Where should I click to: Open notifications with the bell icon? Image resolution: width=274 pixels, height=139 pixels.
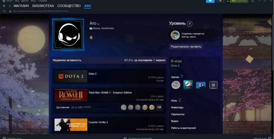(x=220, y=1)
